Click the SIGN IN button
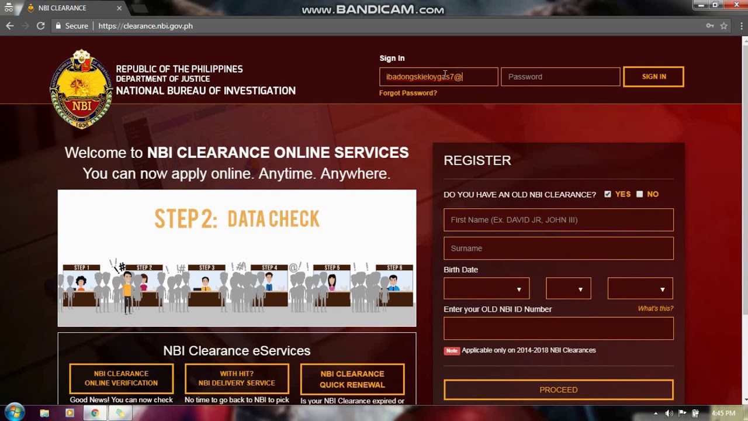 (654, 77)
